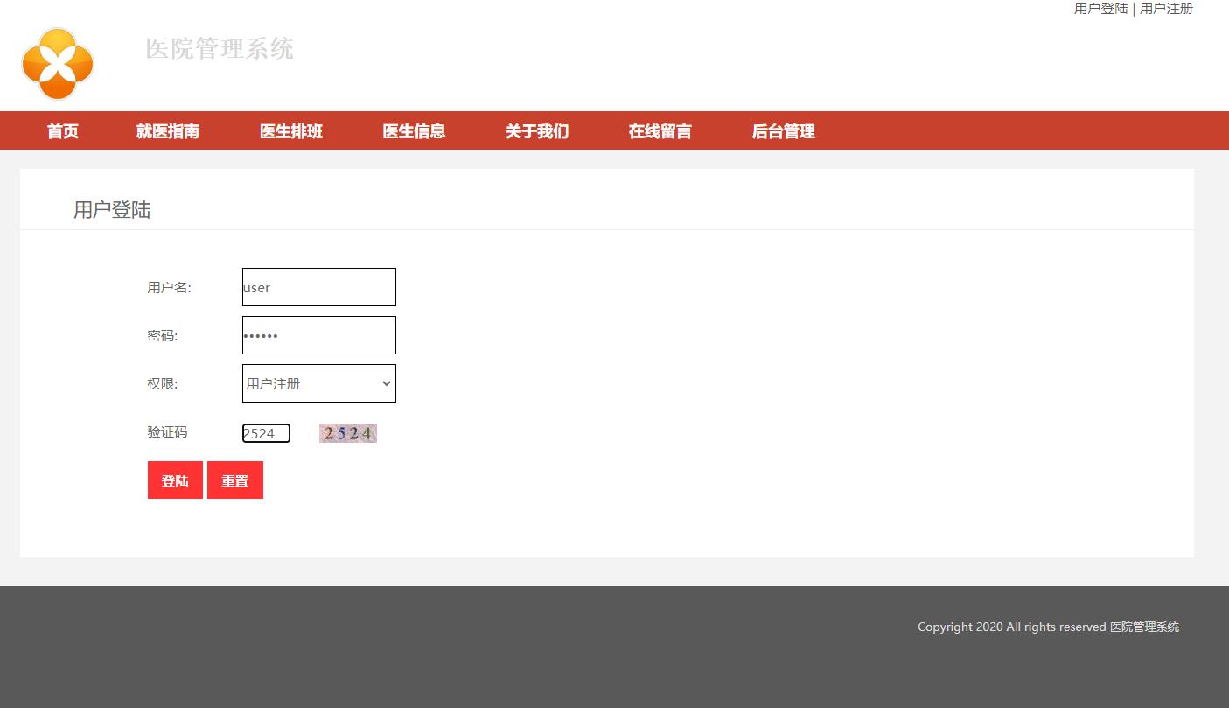The image size is (1229, 708).
Task: Open the 医生排班 page
Action: click(x=290, y=130)
